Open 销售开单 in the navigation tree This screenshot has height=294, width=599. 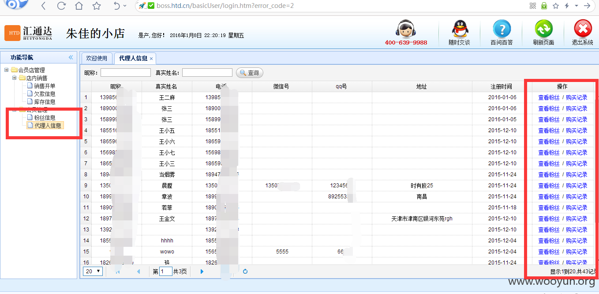(x=45, y=86)
